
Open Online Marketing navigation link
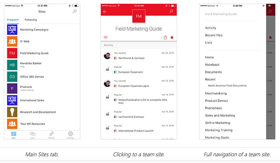218,123
